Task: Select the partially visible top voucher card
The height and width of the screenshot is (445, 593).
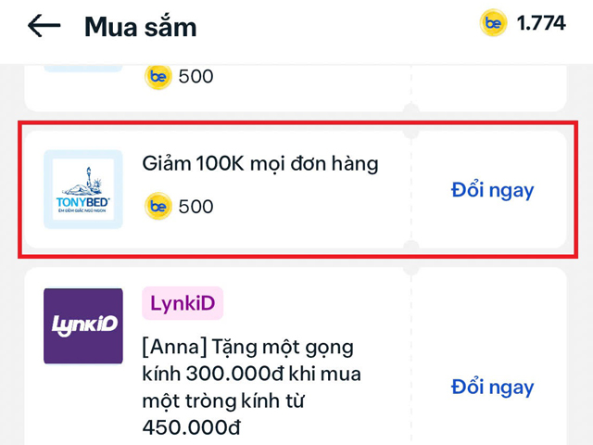Action: pos(296,88)
